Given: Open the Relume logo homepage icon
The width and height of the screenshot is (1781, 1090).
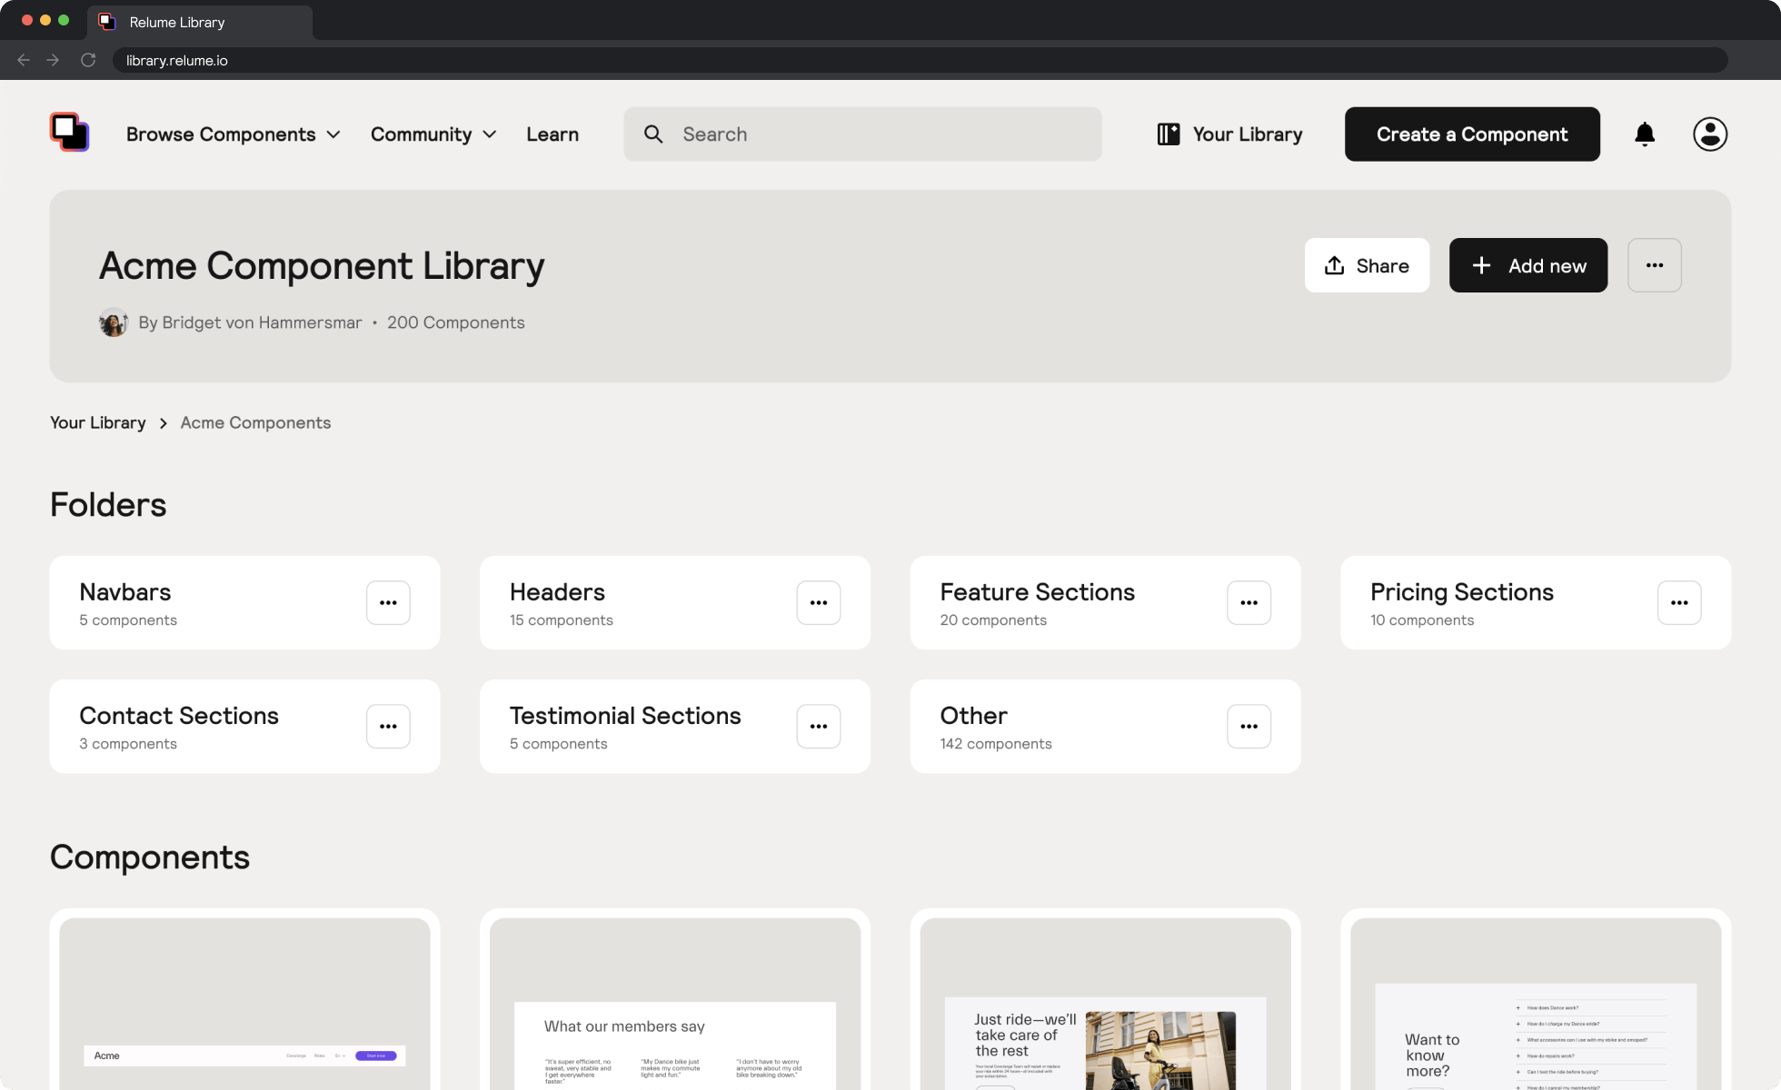Looking at the screenshot, I should pos(69,132).
